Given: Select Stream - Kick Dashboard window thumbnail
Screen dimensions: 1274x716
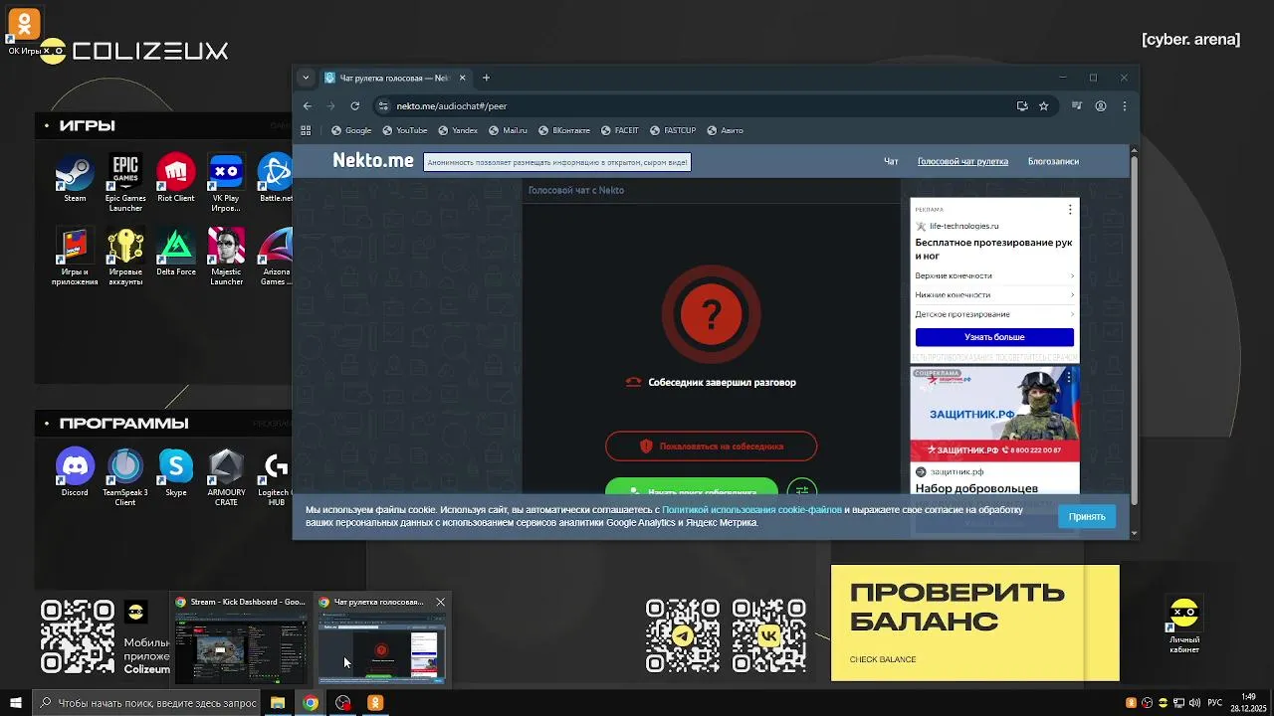Looking at the screenshot, I should (241, 641).
